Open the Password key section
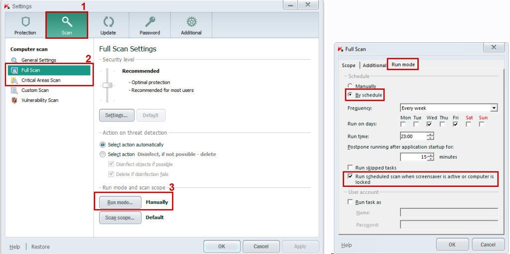 point(149,25)
